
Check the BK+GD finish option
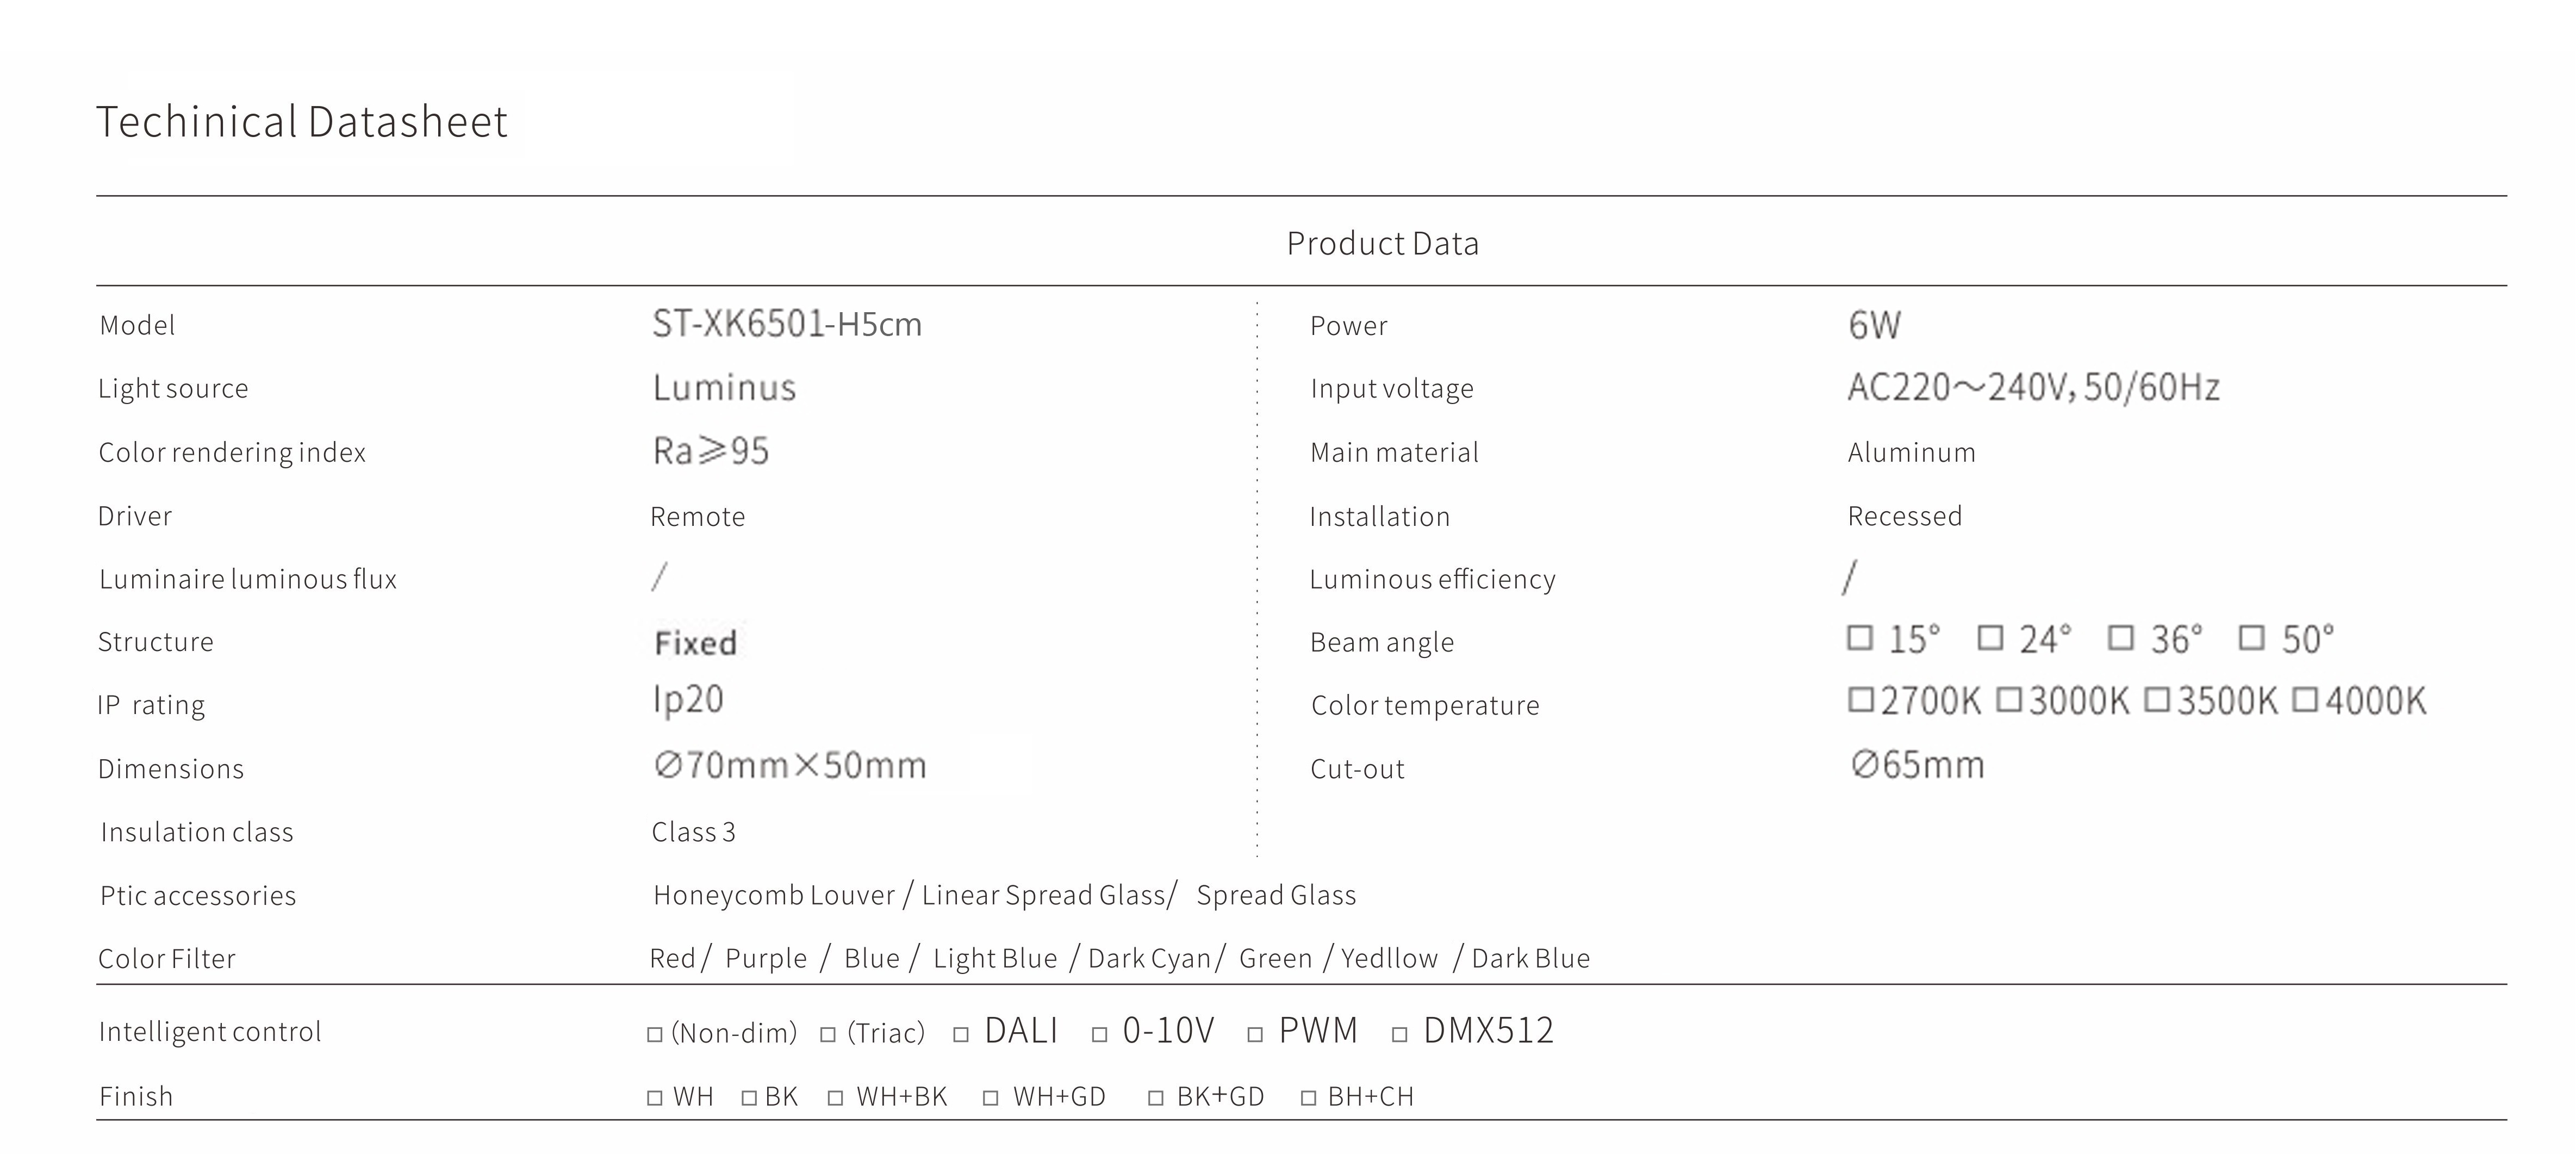[x=1156, y=1098]
